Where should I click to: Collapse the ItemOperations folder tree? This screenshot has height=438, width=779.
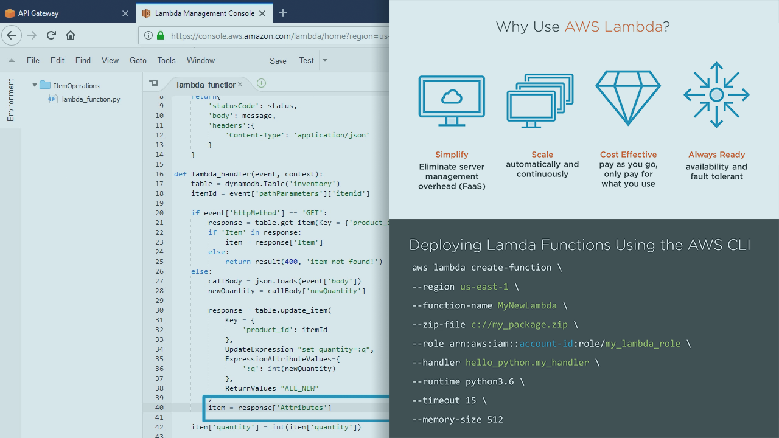(35, 86)
